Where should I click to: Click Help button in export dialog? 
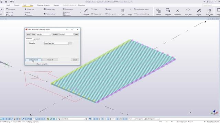[76, 34]
